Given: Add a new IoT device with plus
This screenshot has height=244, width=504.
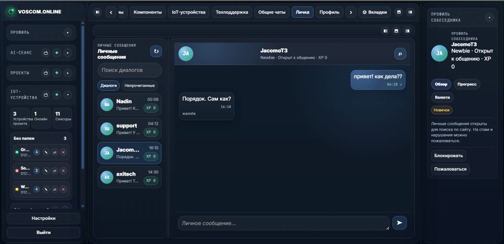Looking at the screenshot, I should pyautogui.click(x=57, y=95).
